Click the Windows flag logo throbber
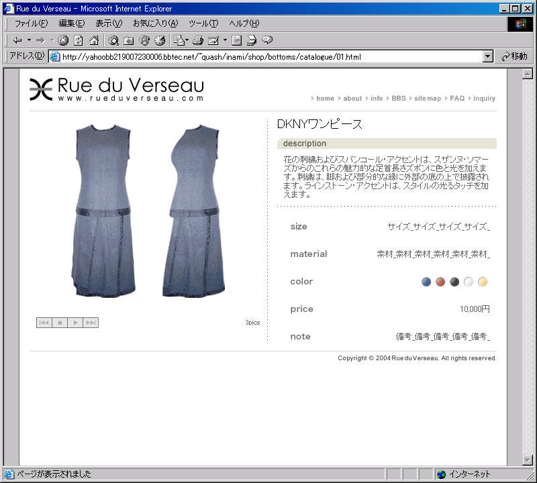Viewport: 537px width, 483px height. pyautogui.click(x=520, y=23)
